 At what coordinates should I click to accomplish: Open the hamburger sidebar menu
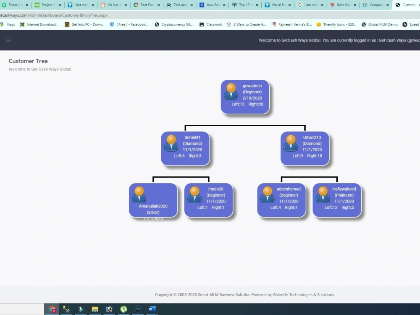pyautogui.click(x=8, y=40)
